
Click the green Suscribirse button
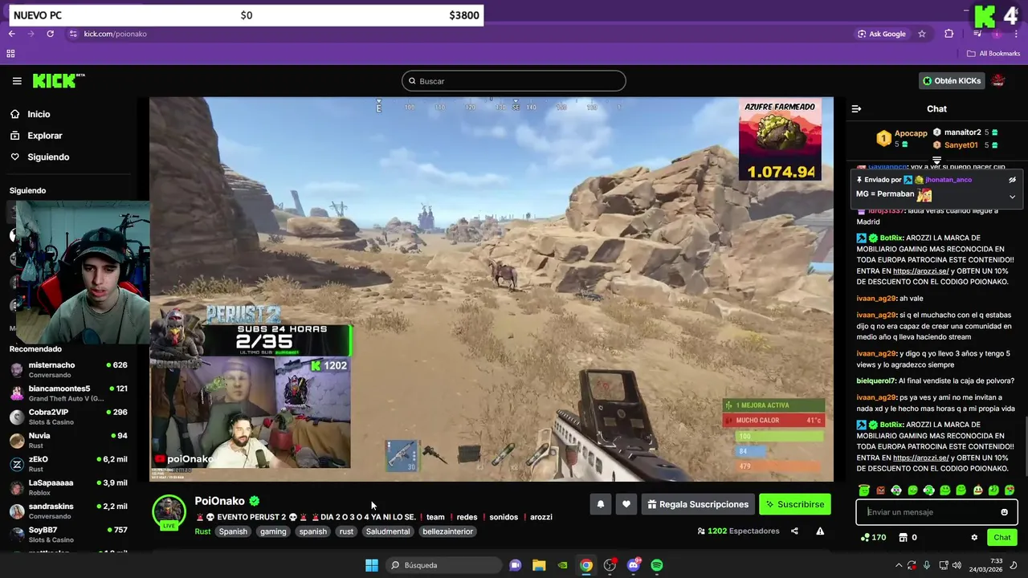tap(795, 504)
